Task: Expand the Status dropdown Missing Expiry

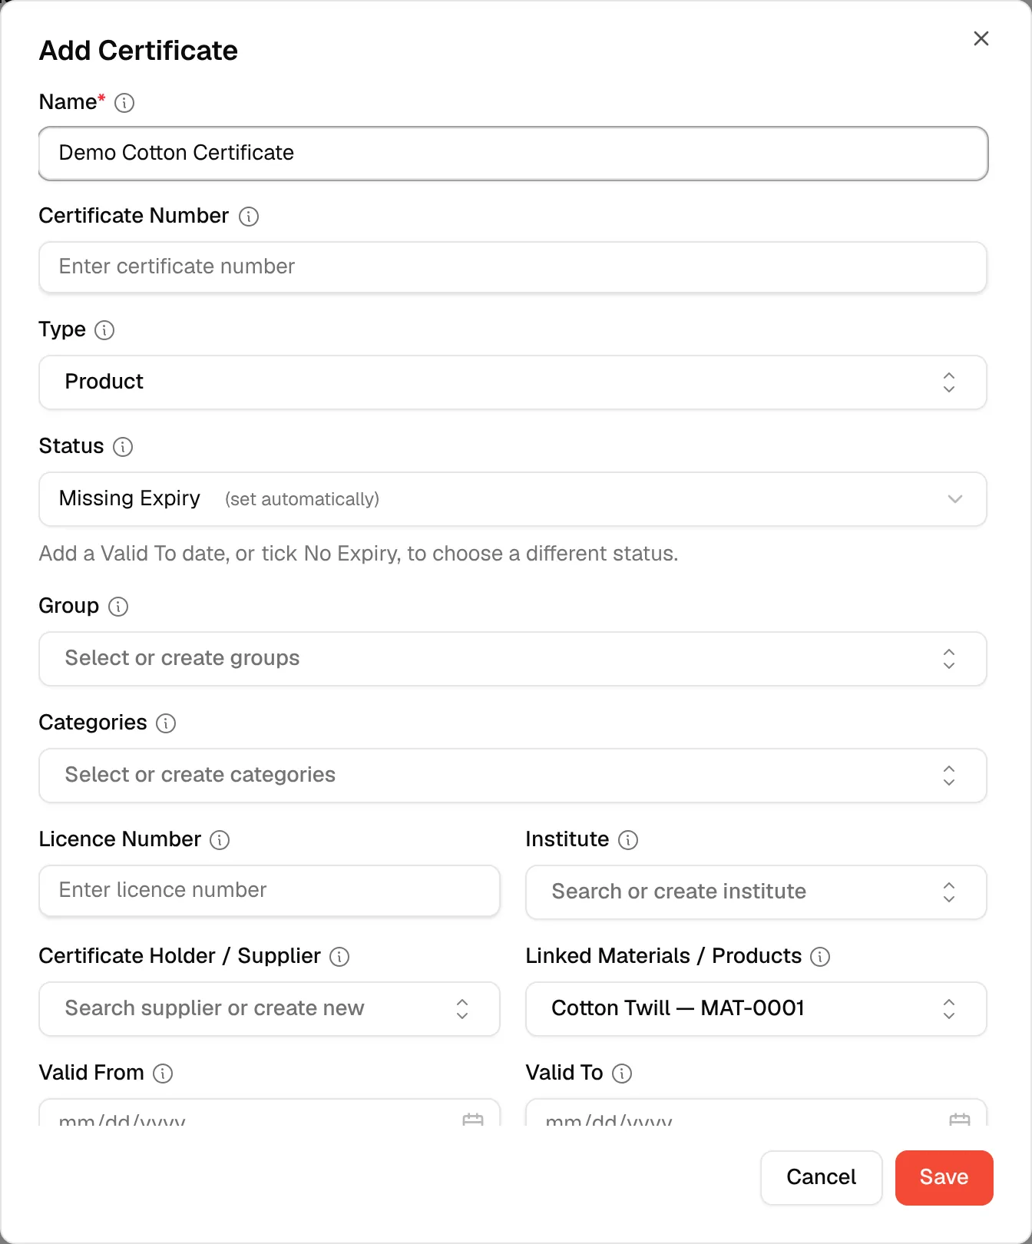Action: [513, 499]
